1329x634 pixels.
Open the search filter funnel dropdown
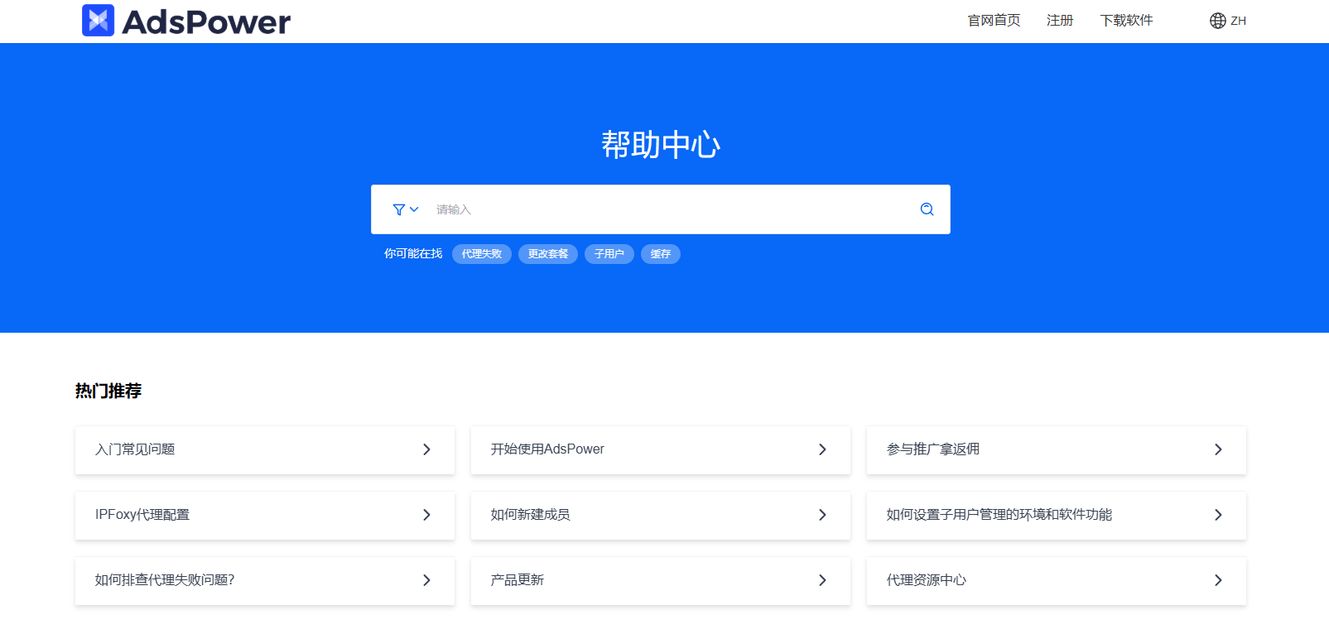coord(406,209)
